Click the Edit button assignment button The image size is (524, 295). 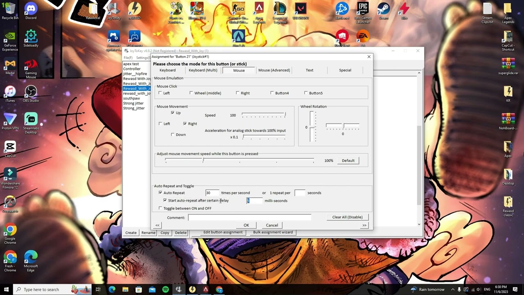pyautogui.click(x=223, y=232)
